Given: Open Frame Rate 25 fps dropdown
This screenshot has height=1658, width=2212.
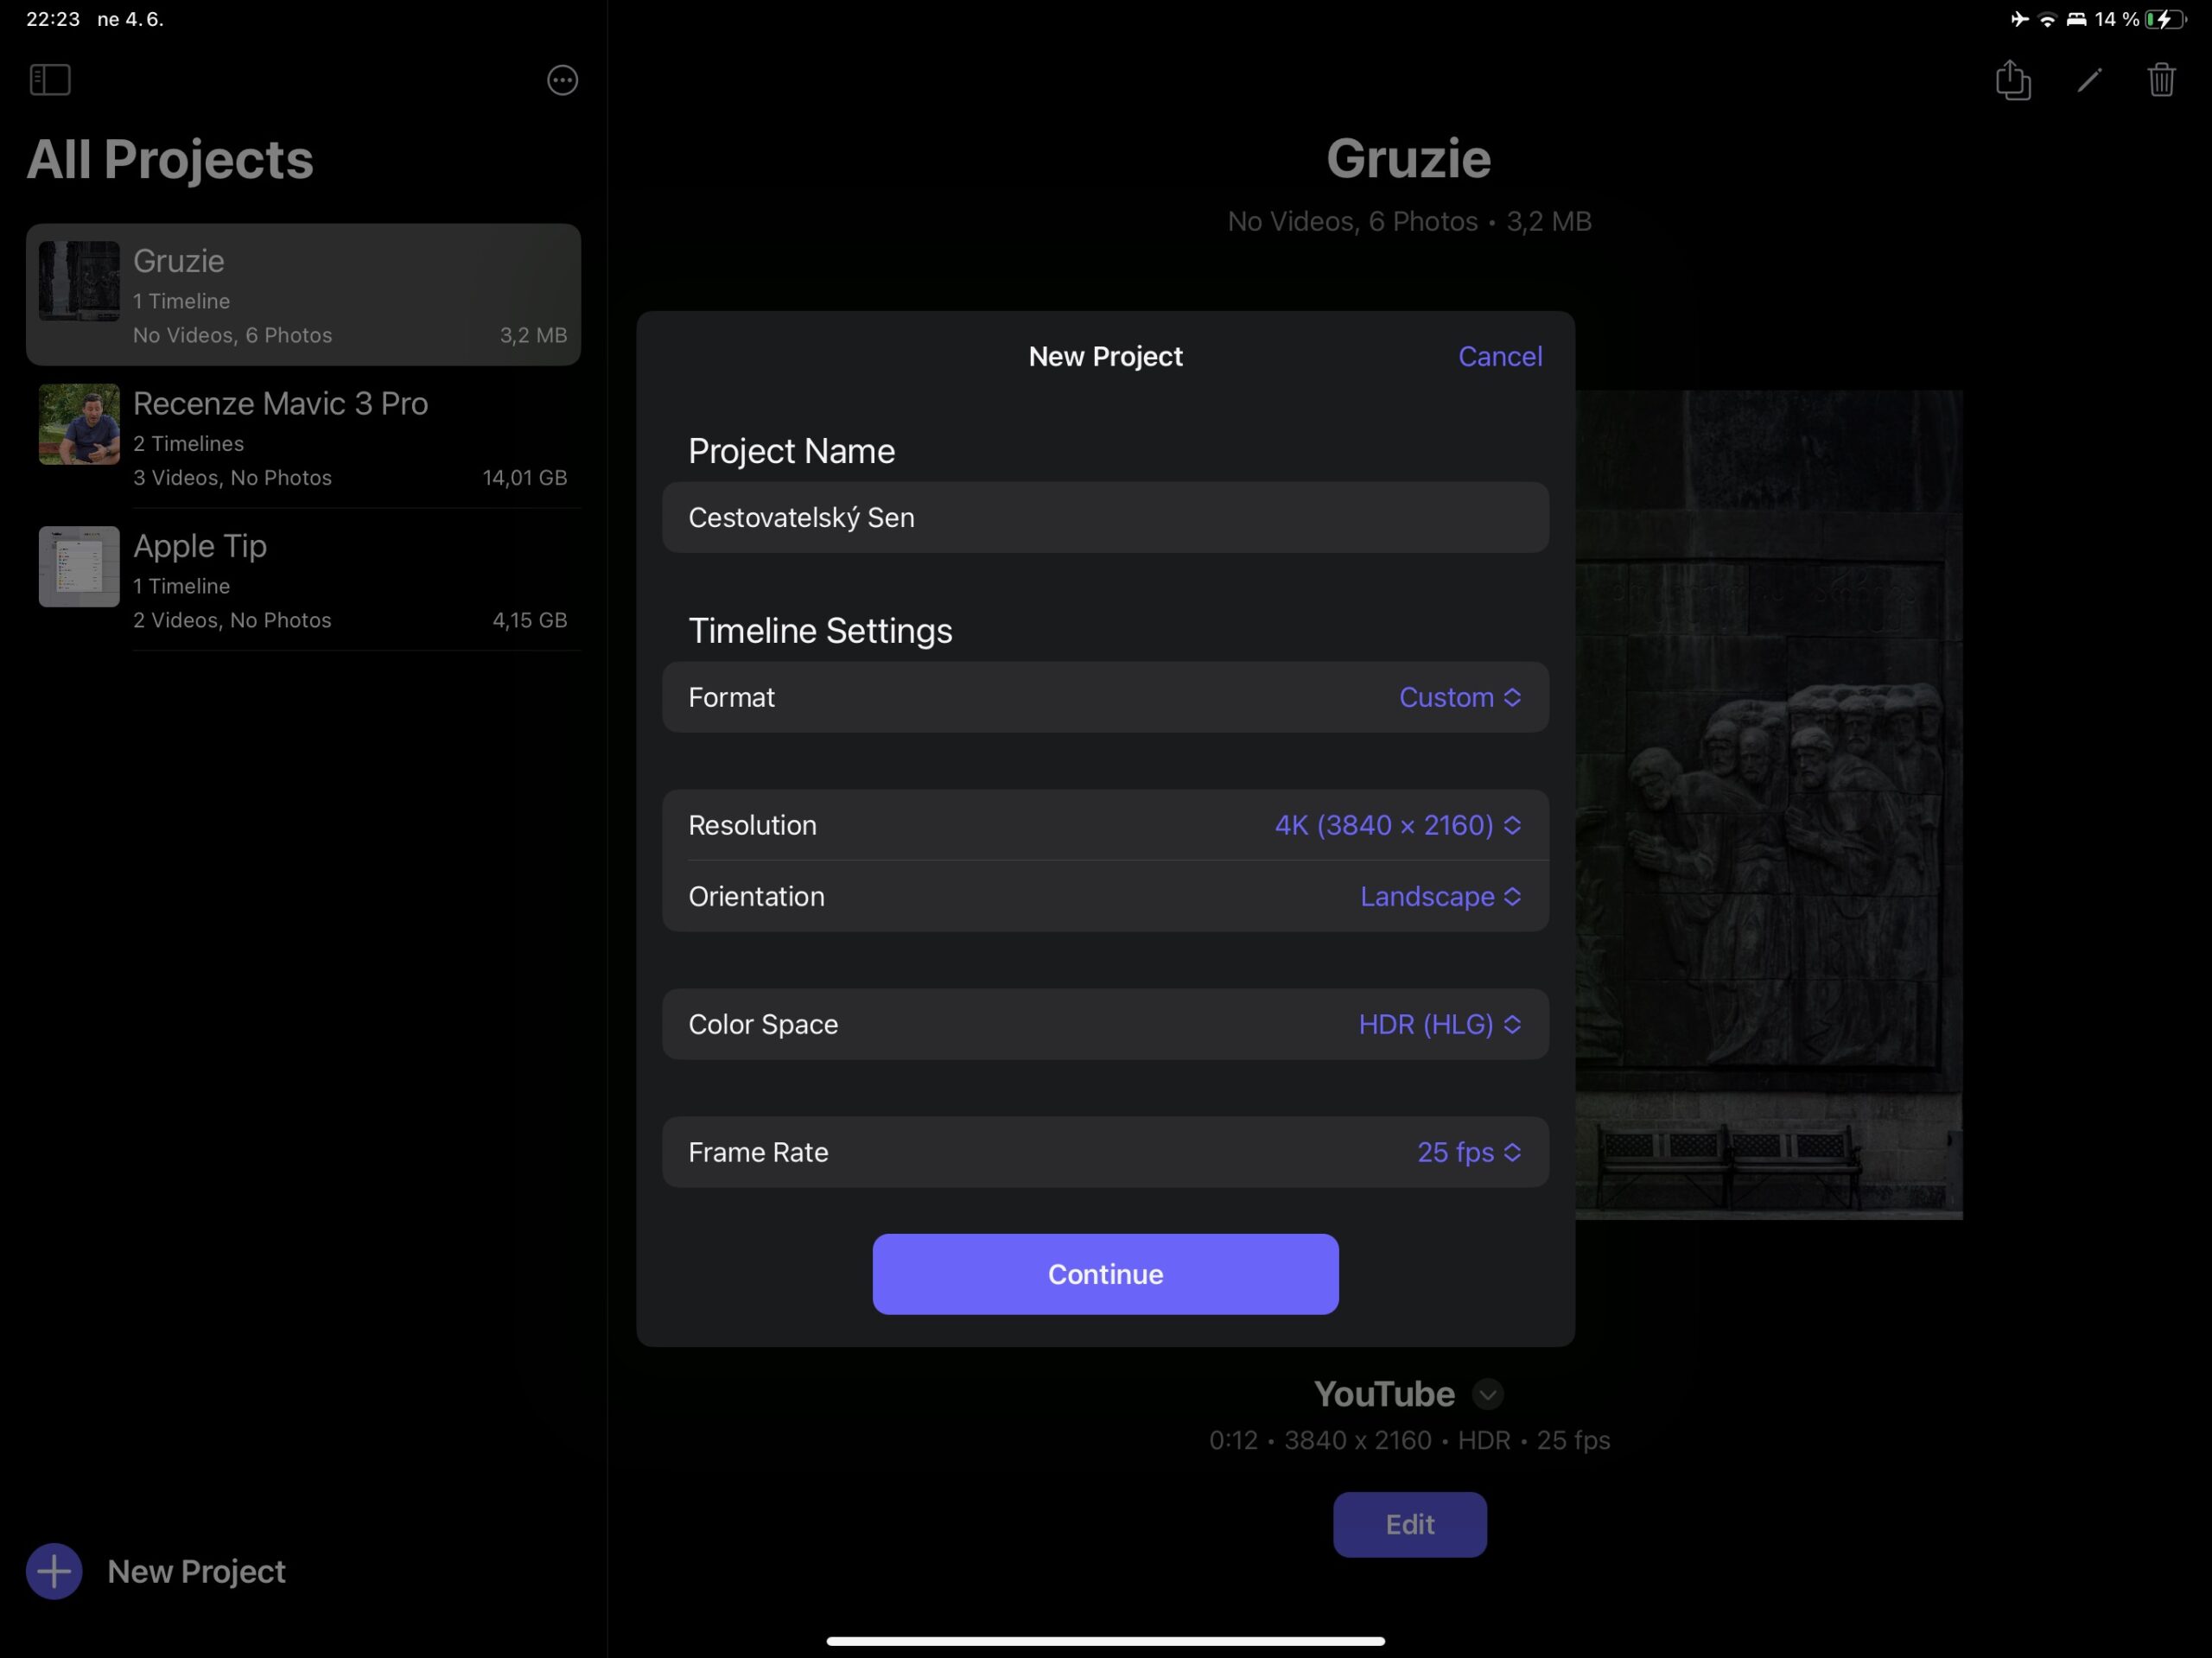Looking at the screenshot, I should [1468, 1152].
